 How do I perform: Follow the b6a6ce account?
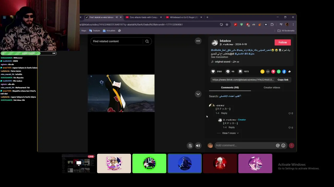(x=283, y=42)
